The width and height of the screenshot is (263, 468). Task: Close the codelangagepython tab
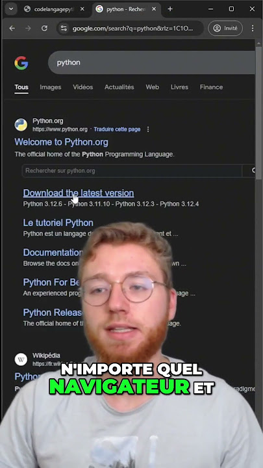(x=82, y=9)
